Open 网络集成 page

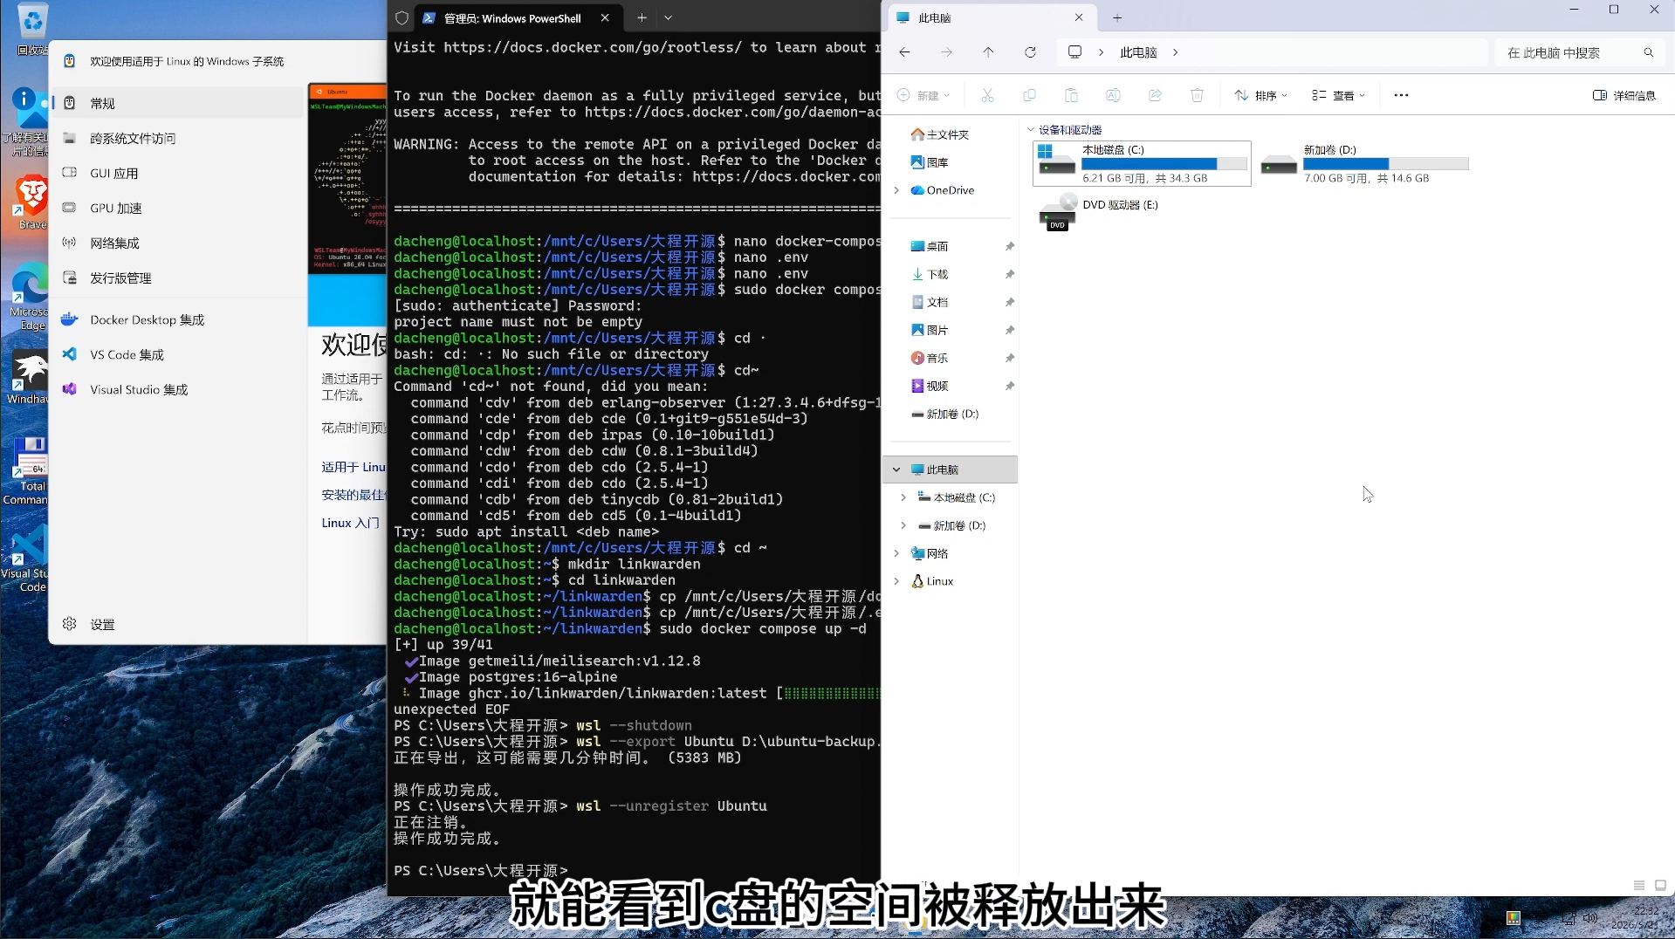(178, 243)
